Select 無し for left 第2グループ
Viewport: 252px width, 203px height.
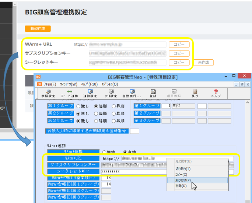(78, 113)
